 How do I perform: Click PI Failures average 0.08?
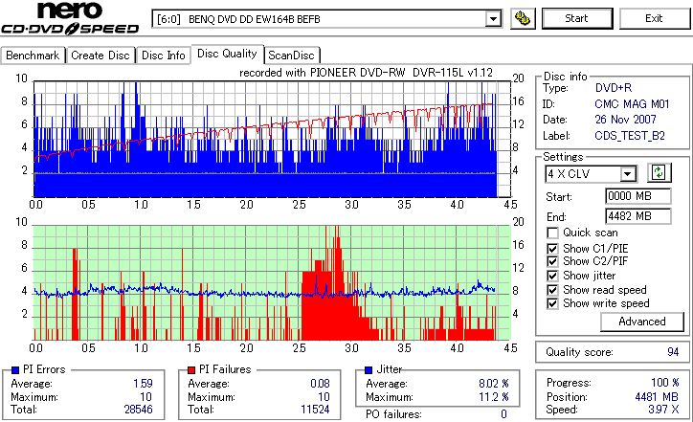(x=320, y=384)
